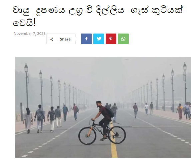Click the rightmost street lamp in the photo

click(185, 84)
